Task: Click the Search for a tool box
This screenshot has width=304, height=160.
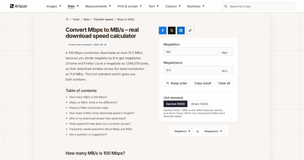Action: (x=258, y=6)
